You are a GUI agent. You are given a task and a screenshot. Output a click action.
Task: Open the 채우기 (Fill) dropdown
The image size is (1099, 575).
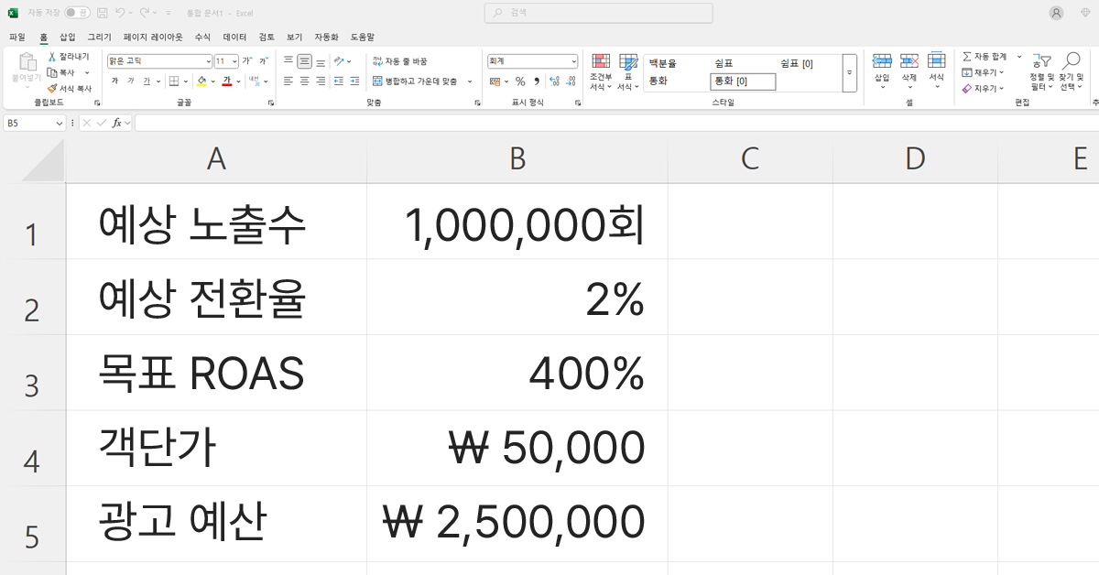point(983,72)
